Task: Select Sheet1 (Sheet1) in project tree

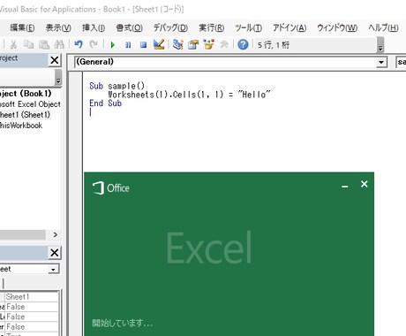Action: (x=25, y=115)
